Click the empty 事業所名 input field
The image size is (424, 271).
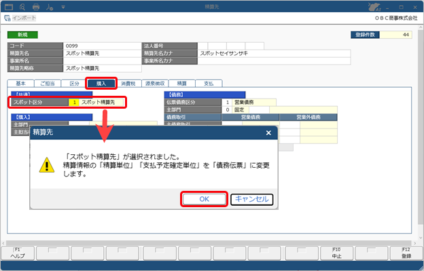point(102,61)
